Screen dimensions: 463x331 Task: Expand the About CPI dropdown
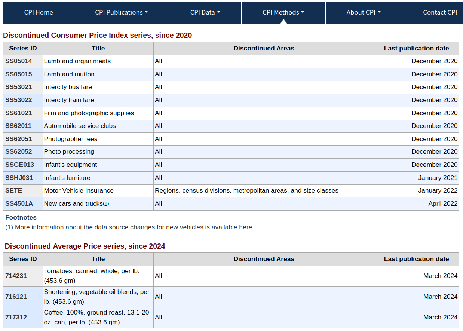pos(363,12)
